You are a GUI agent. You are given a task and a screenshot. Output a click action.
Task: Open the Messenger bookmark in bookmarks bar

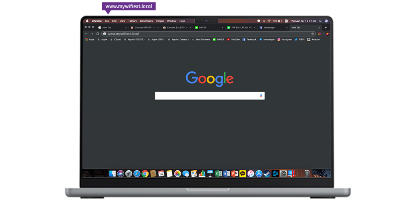click(x=267, y=40)
